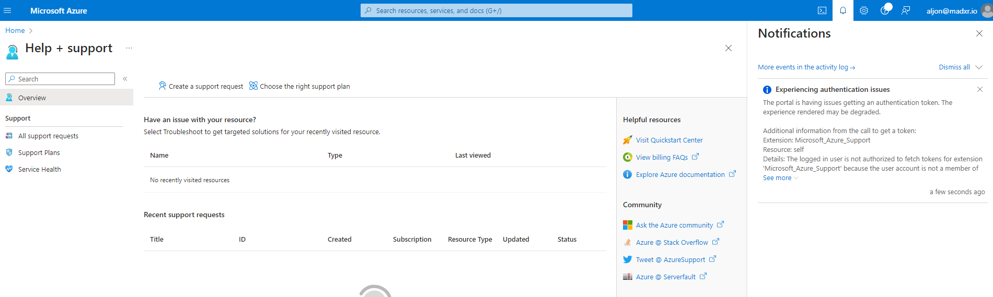
Task: Click the Service Health heart icon
Action: (9, 169)
